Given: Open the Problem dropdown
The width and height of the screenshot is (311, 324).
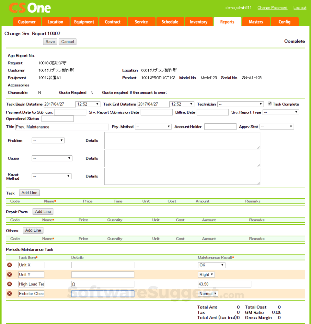Looking at the screenshot, I should (x=48, y=140).
